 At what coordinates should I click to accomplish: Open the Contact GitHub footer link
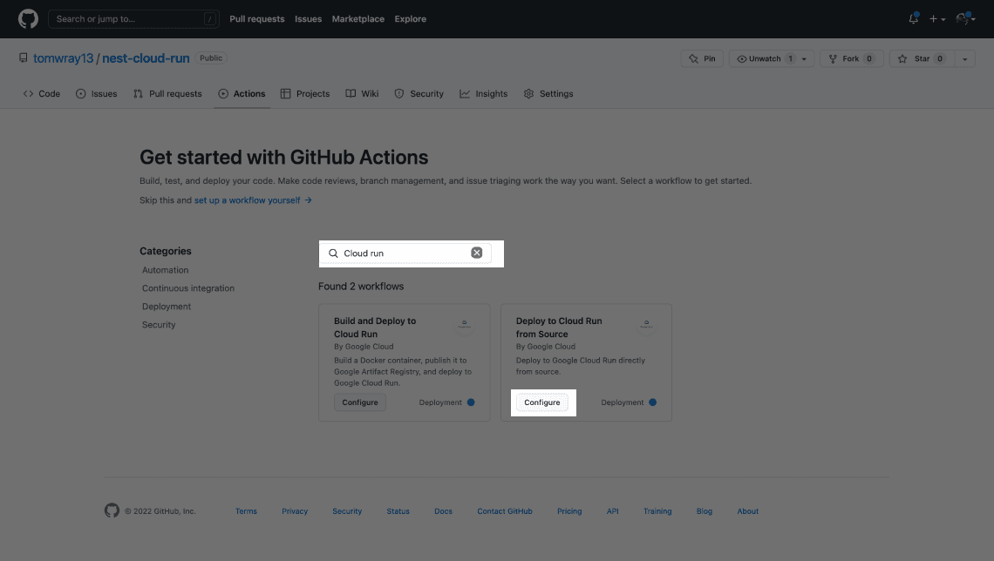tap(505, 511)
